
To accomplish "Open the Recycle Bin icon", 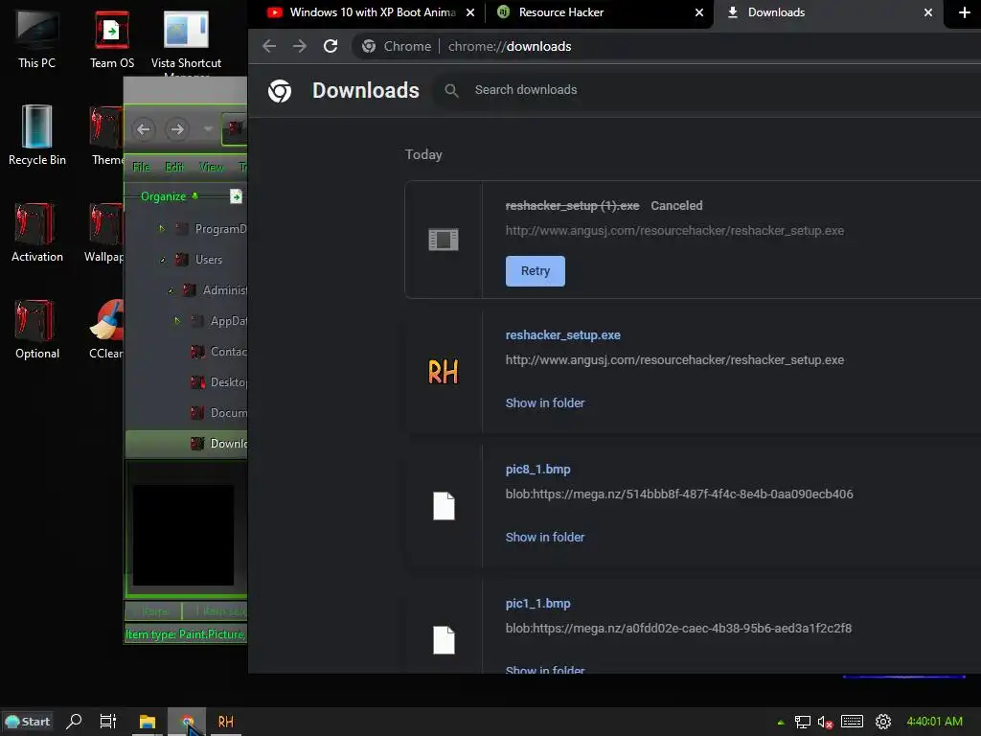I will pyautogui.click(x=37, y=135).
